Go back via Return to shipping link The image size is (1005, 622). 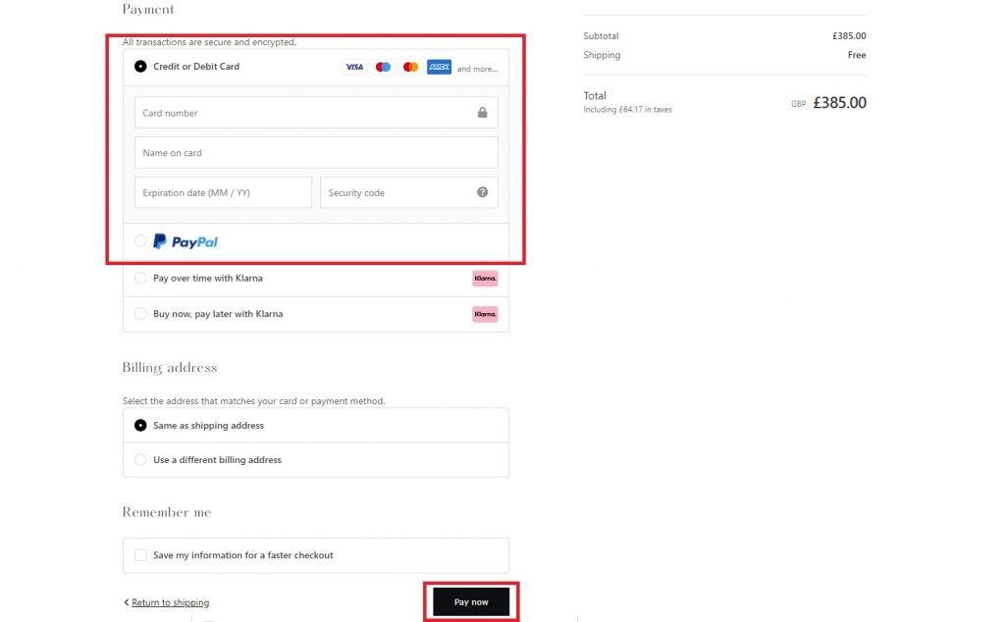[x=169, y=602]
